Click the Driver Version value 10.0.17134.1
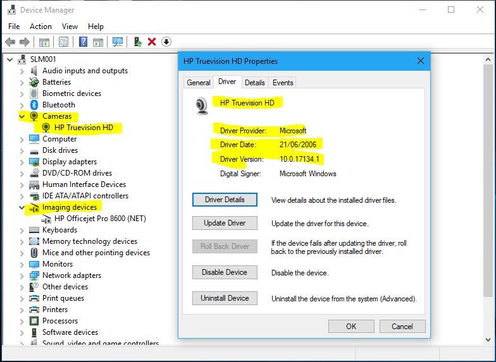The width and height of the screenshot is (496, 362). pos(300,159)
